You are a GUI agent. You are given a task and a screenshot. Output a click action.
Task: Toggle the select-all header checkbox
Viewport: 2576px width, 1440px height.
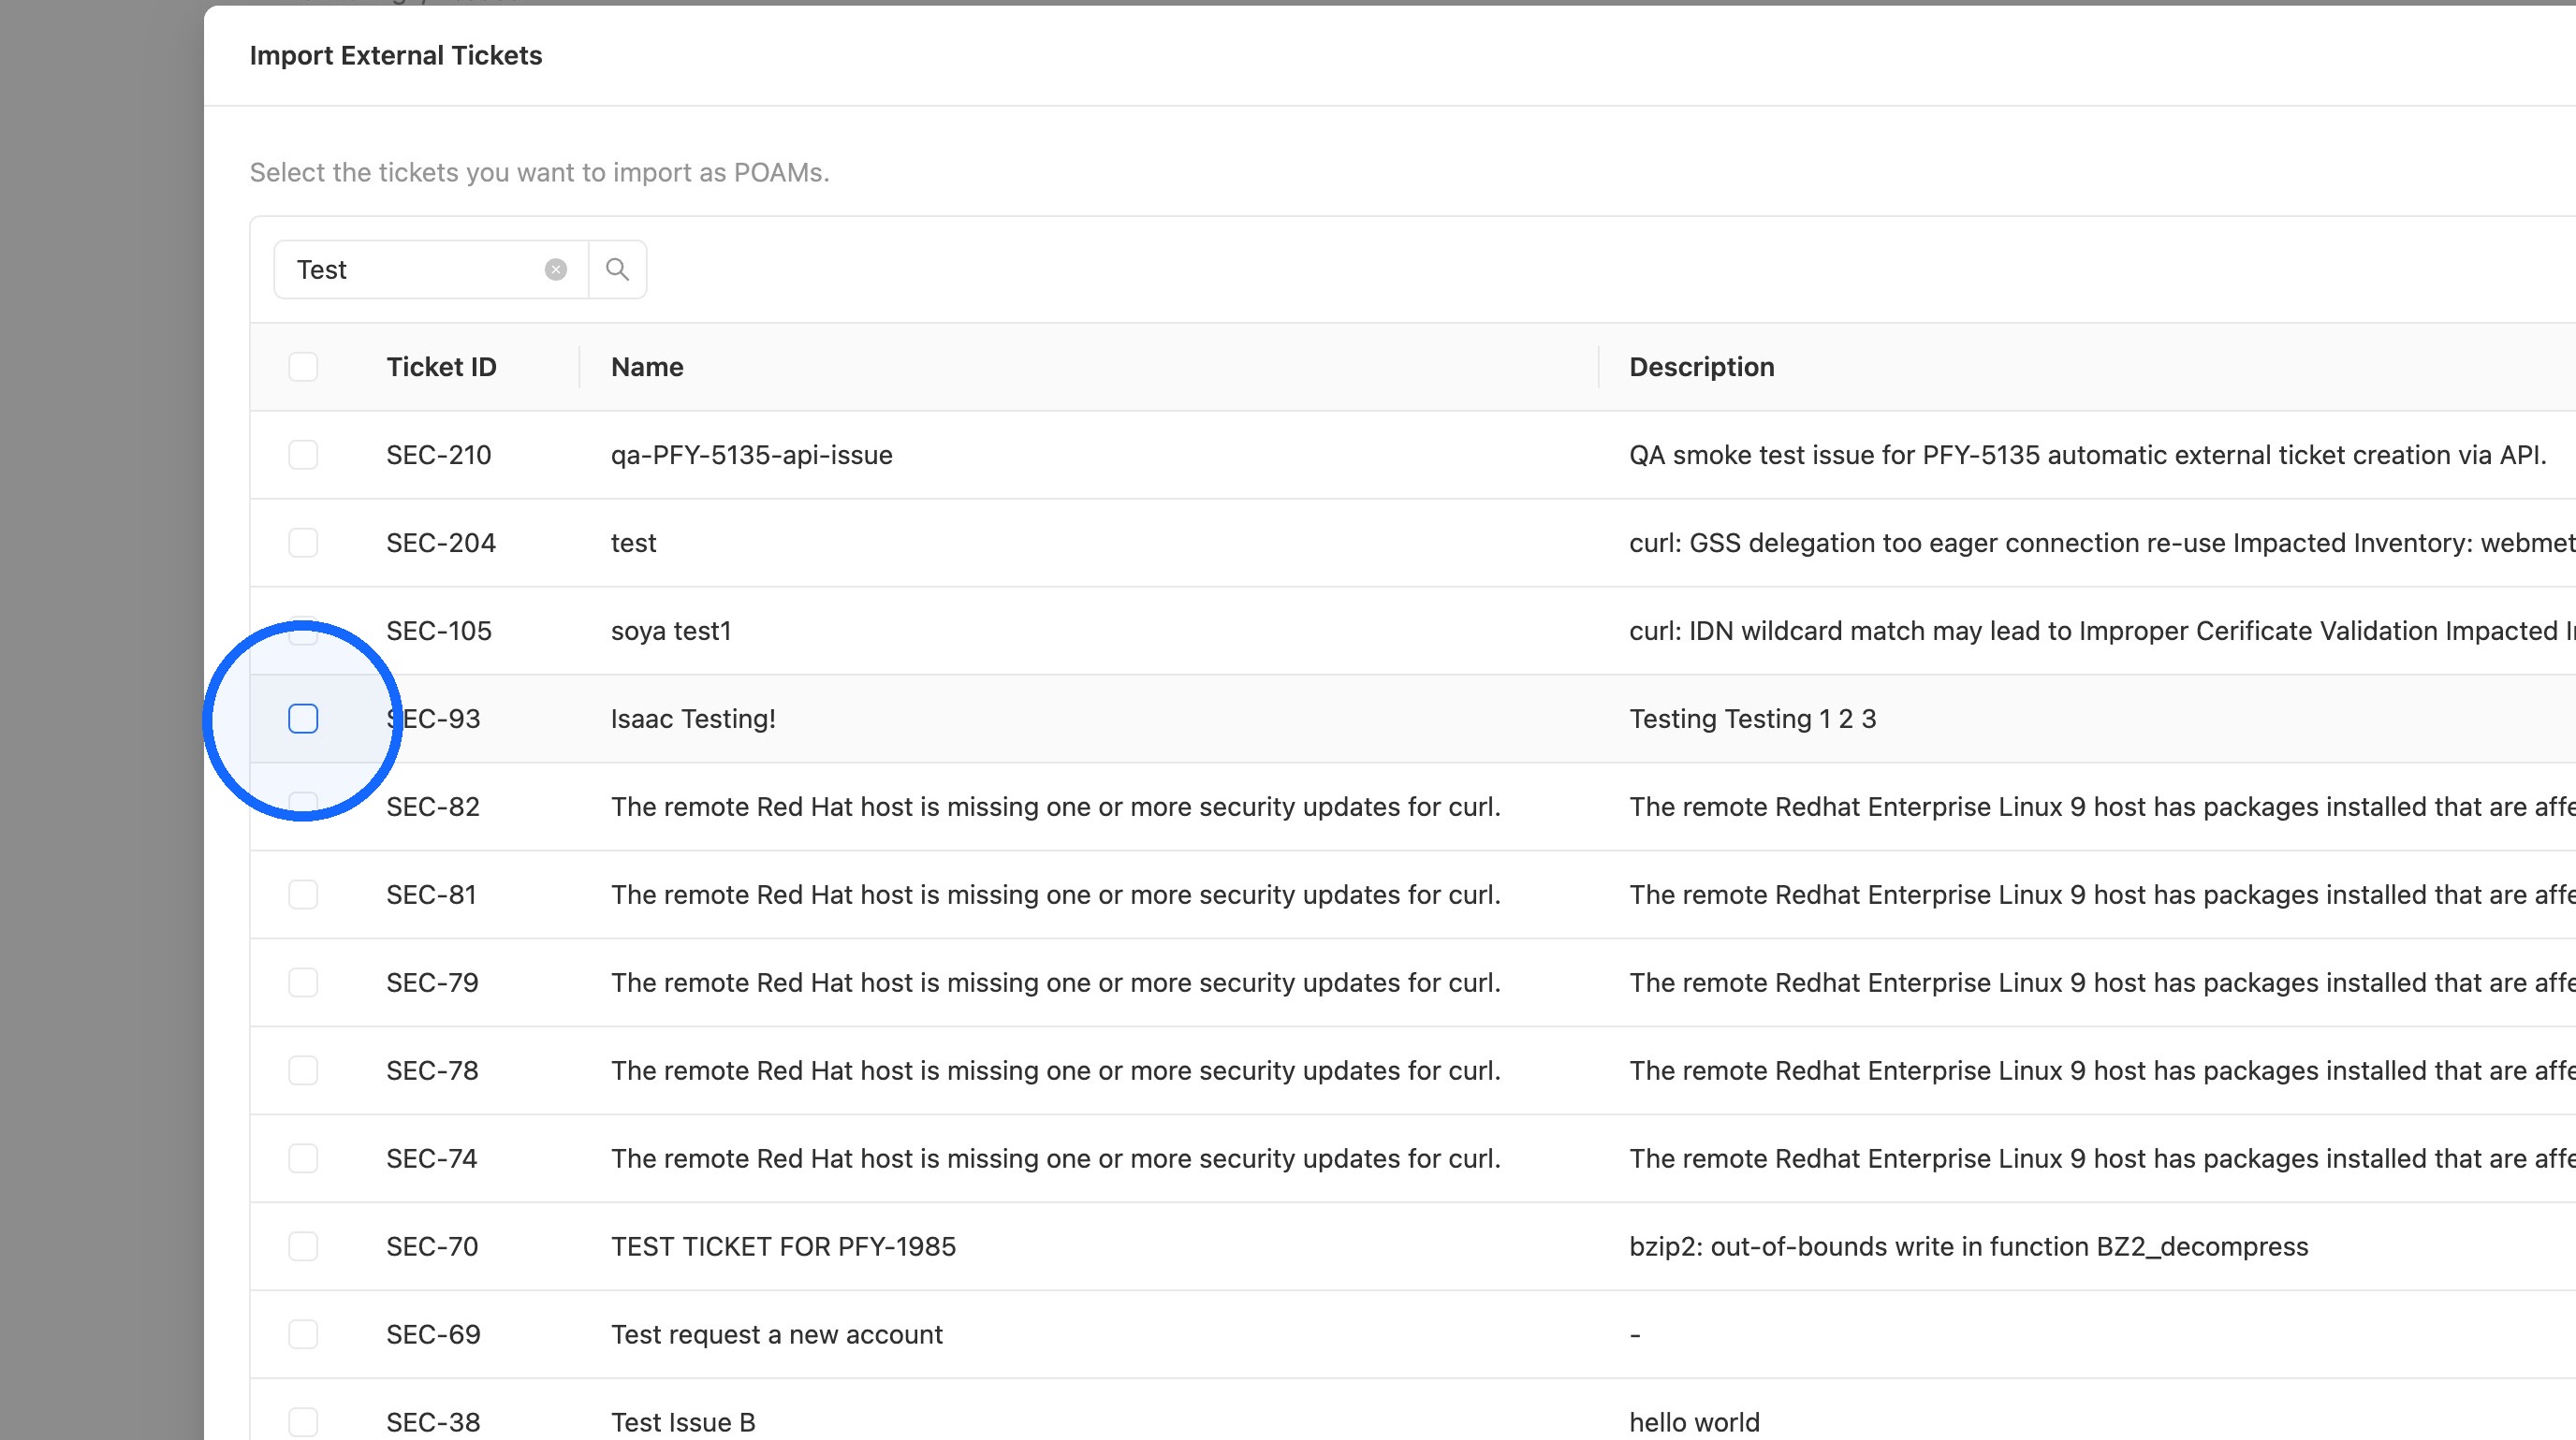pos(303,367)
